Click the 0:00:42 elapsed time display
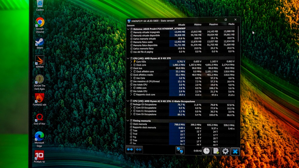The image size is (299, 168). pos(198,151)
